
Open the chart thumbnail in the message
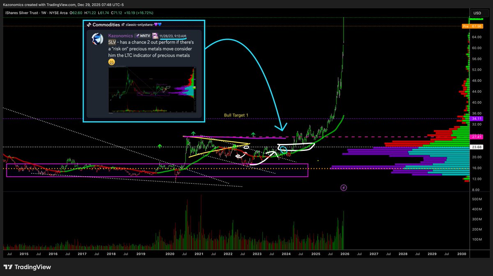click(152, 90)
